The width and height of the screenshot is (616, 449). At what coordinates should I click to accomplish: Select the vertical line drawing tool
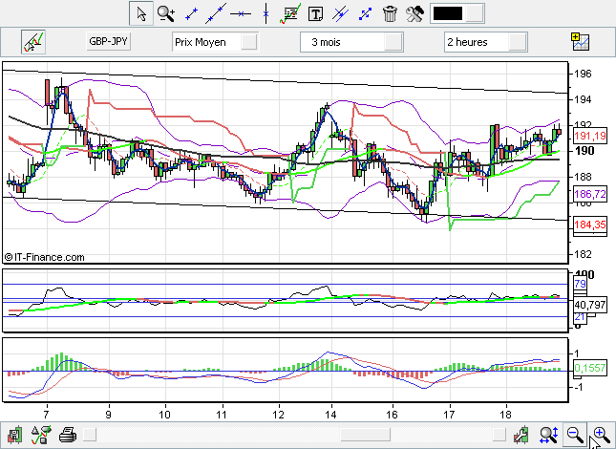click(x=266, y=13)
